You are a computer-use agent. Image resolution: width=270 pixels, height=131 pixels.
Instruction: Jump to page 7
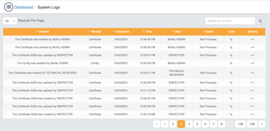tap(213, 124)
